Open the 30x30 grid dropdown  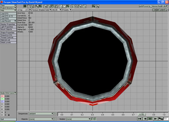57,10
